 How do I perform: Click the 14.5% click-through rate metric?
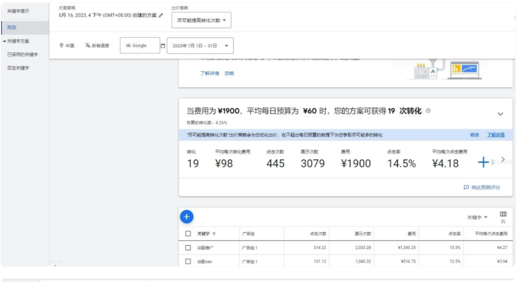[401, 163]
